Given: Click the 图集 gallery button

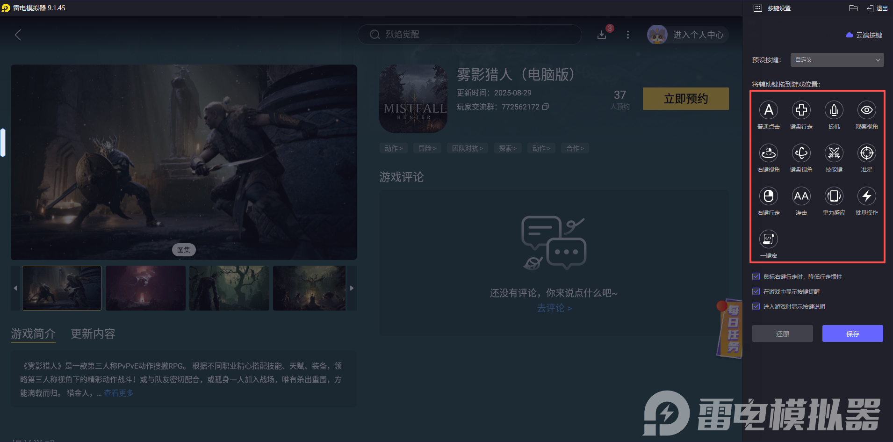Looking at the screenshot, I should pos(184,250).
